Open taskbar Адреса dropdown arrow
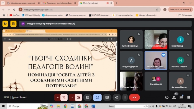The height and width of the screenshot is (109, 194). point(144,106)
